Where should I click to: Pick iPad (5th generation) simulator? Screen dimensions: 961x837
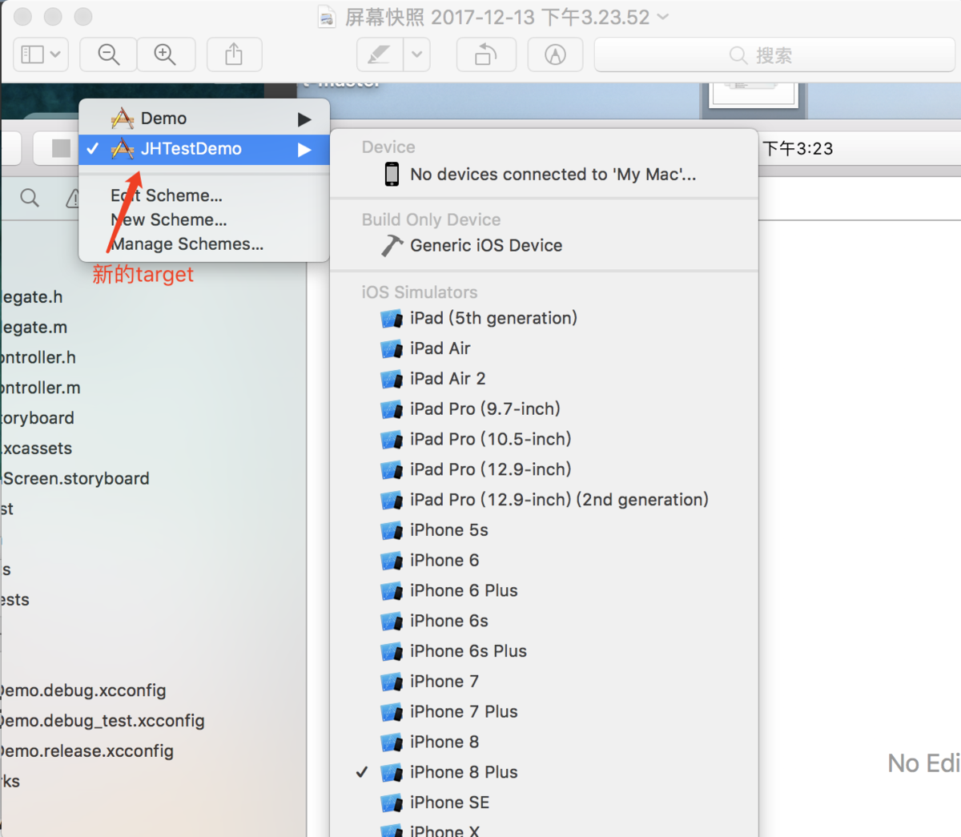tap(544, 318)
